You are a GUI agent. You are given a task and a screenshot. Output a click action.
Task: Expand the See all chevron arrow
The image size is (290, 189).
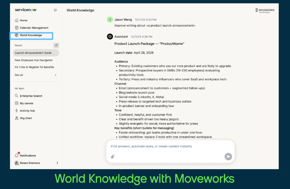[x=55, y=75]
